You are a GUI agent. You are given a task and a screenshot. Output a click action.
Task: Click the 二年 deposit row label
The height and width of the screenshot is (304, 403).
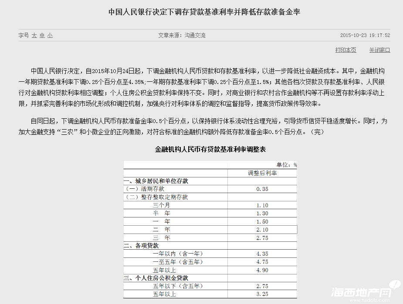[x=161, y=230]
